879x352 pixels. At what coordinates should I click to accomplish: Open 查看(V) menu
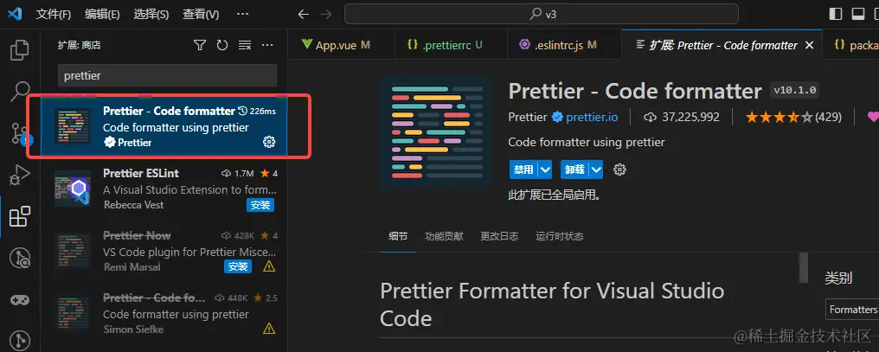(x=201, y=15)
